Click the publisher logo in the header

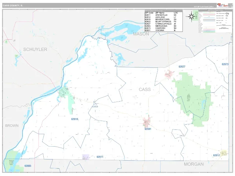click(x=223, y=5)
